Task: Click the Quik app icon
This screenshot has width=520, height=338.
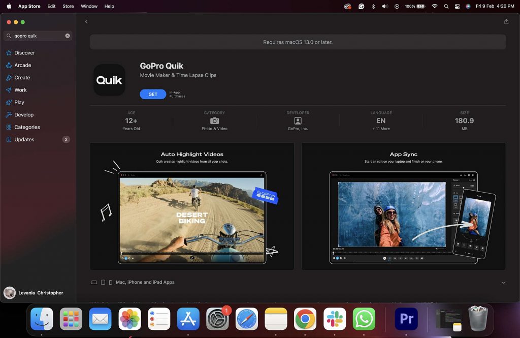Action: point(109,80)
